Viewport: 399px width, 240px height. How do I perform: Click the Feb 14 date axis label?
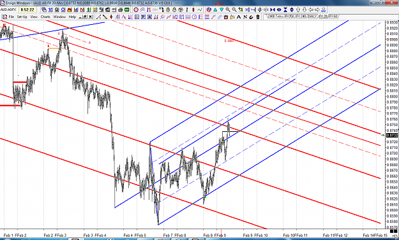(x=368, y=235)
